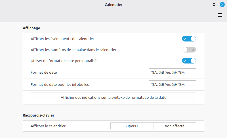Click the Affichage section heading
Viewport: 227px width, 138px height.
coord(31,28)
